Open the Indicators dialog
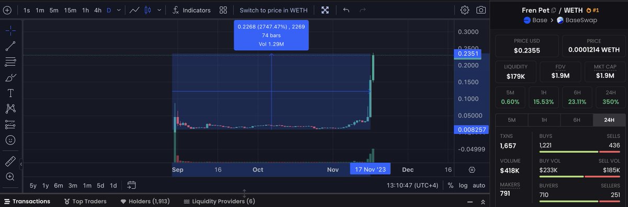The height and width of the screenshot is (207, 628). click(192, 10)
